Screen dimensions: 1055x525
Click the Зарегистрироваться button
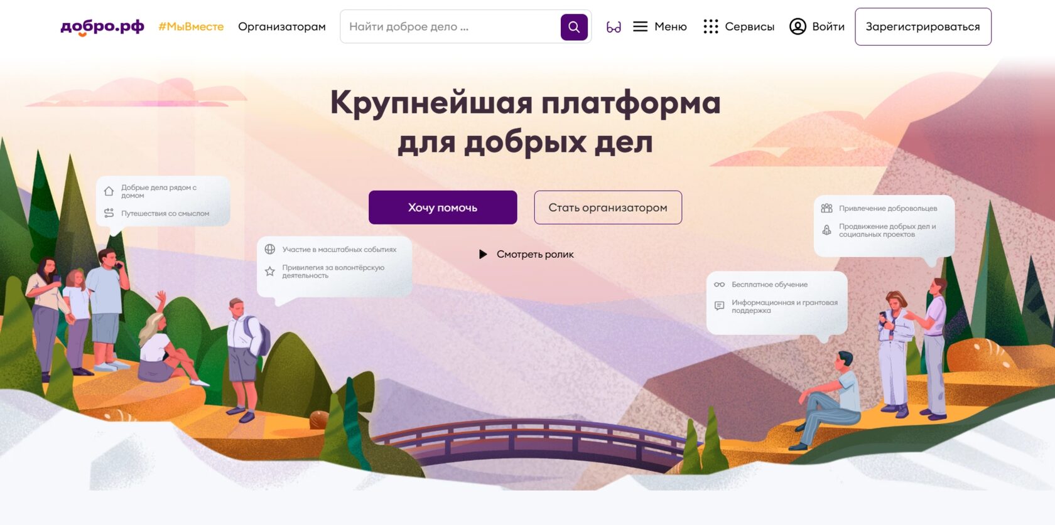click(923, 26)
